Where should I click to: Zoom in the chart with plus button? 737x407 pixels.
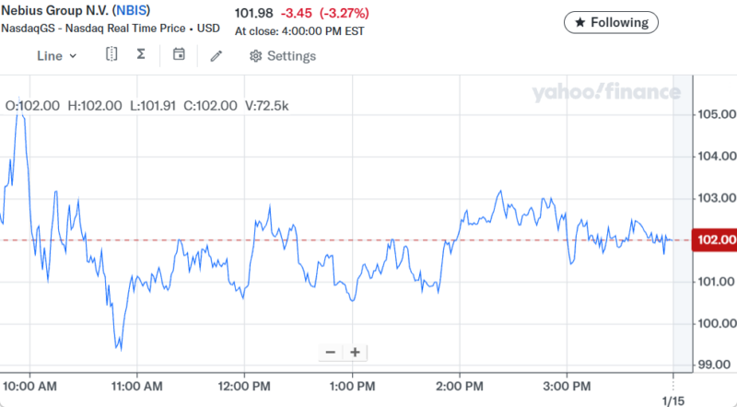pos(355,352)
